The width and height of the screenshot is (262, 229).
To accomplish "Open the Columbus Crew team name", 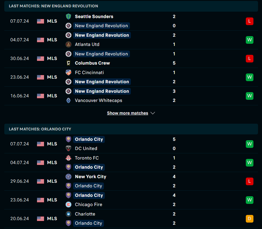I will 92,63.
